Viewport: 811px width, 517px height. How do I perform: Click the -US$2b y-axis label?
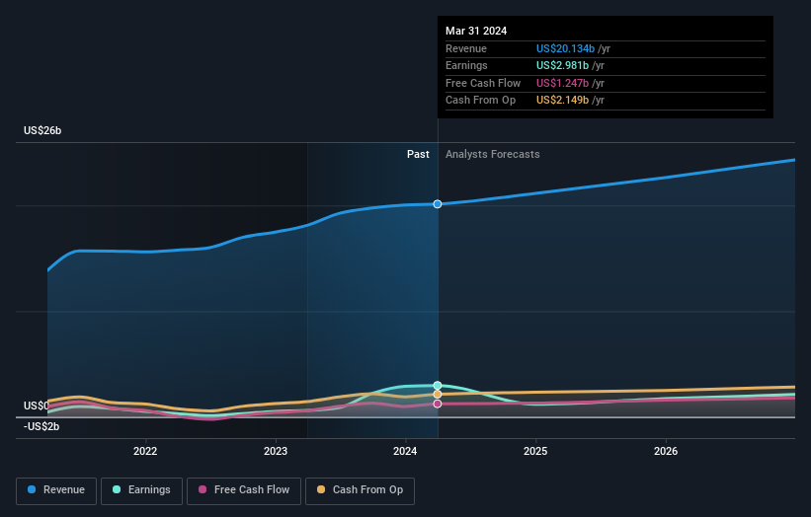click(41, 426)
